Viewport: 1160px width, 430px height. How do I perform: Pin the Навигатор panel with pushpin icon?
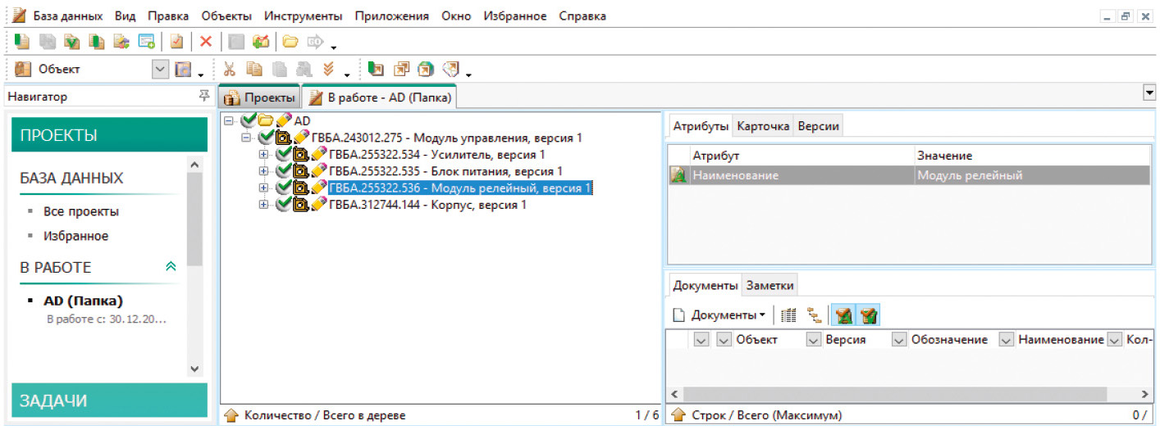203,97
